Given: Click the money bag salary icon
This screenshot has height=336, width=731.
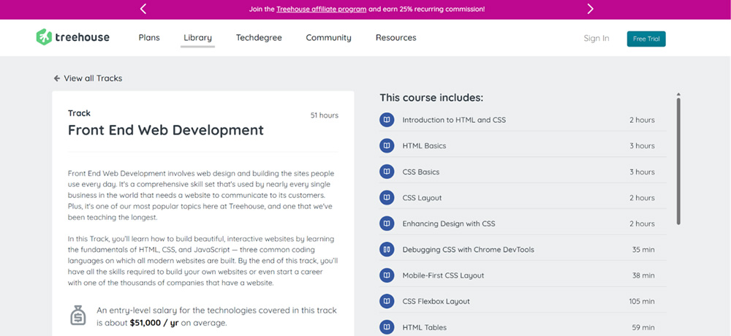Looking at the screenshot, I should [x=78, y=316].
